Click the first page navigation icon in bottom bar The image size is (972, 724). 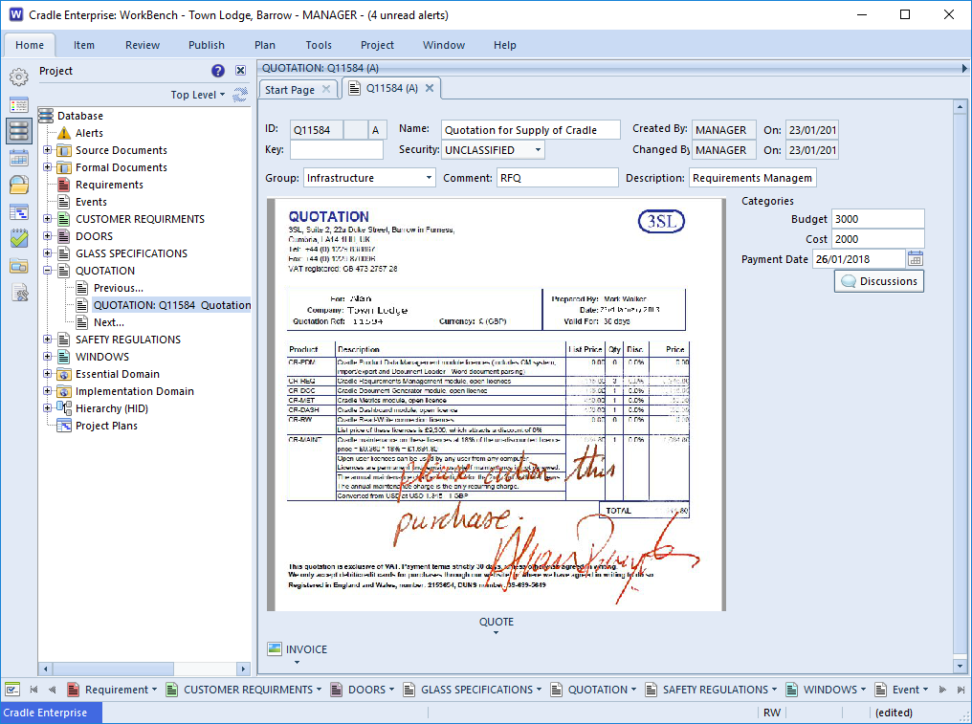tap(34, 690)
